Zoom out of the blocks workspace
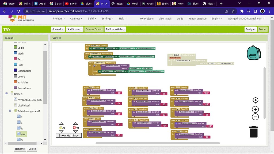Image resolution: width=274 pixels, height=154 pixels. coord(255,117)
